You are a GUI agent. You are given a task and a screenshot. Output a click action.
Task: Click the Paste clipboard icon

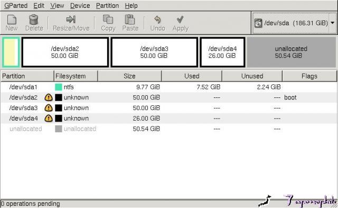[x=130, y=19]
